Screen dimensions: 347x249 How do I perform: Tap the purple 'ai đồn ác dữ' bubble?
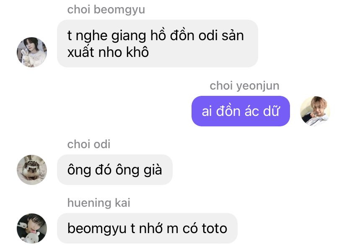(241, 111)
